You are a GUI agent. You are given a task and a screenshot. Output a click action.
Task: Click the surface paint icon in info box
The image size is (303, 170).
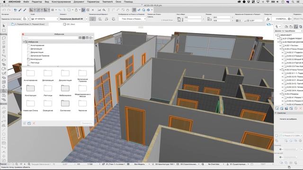pos(268,19)
